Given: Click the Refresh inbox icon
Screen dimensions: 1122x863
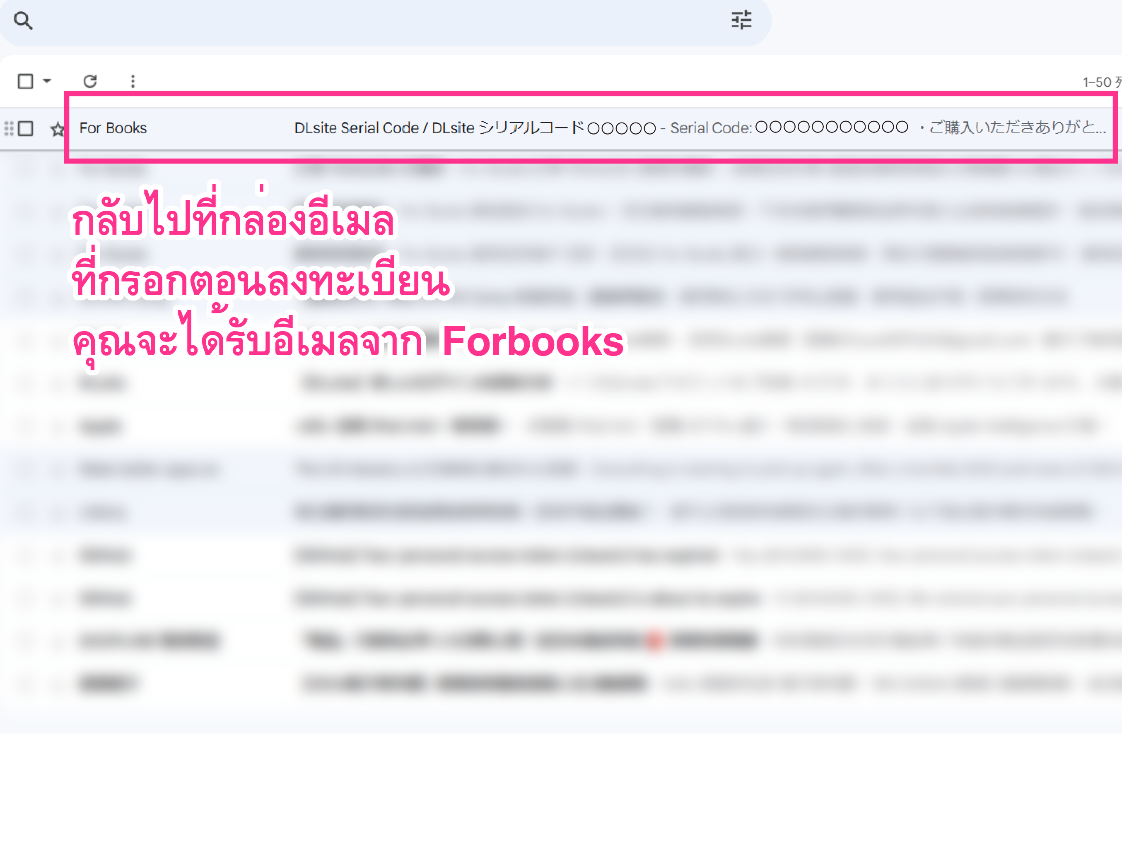Looking at the screenshot, I should coord(90,81).
